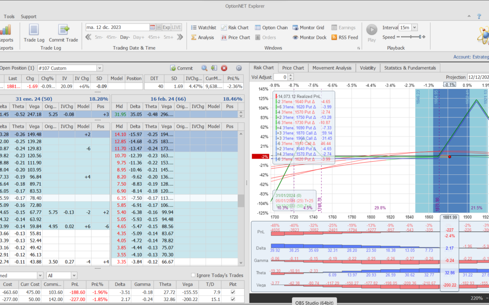Open the Watchlist window
Viewport: 489px width, 305px height.
tap(203, 28)
